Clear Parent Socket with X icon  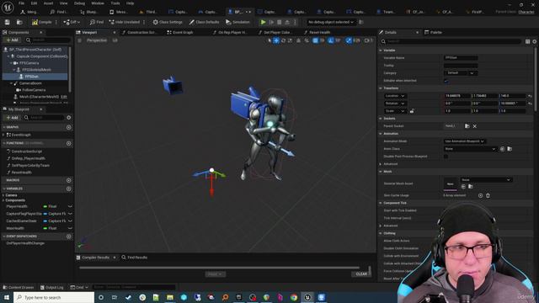[x=475, y=126]
